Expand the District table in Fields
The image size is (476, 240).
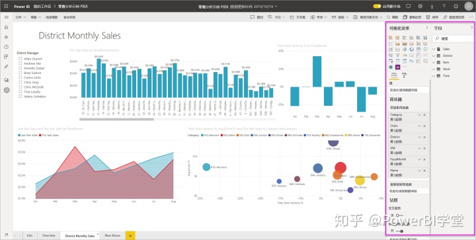(x=434, y=56)
